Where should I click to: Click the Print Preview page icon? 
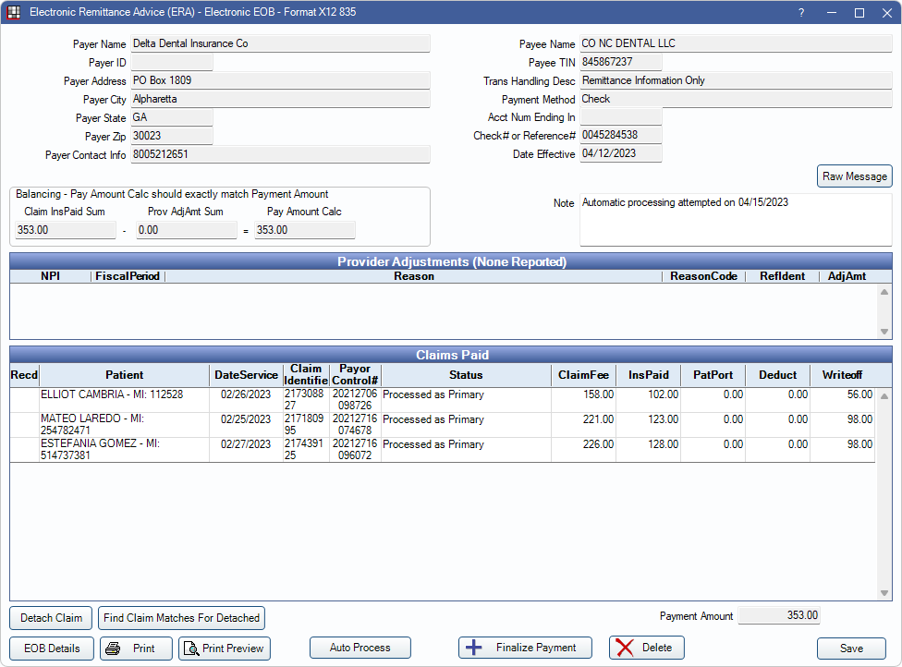[190, 649]
